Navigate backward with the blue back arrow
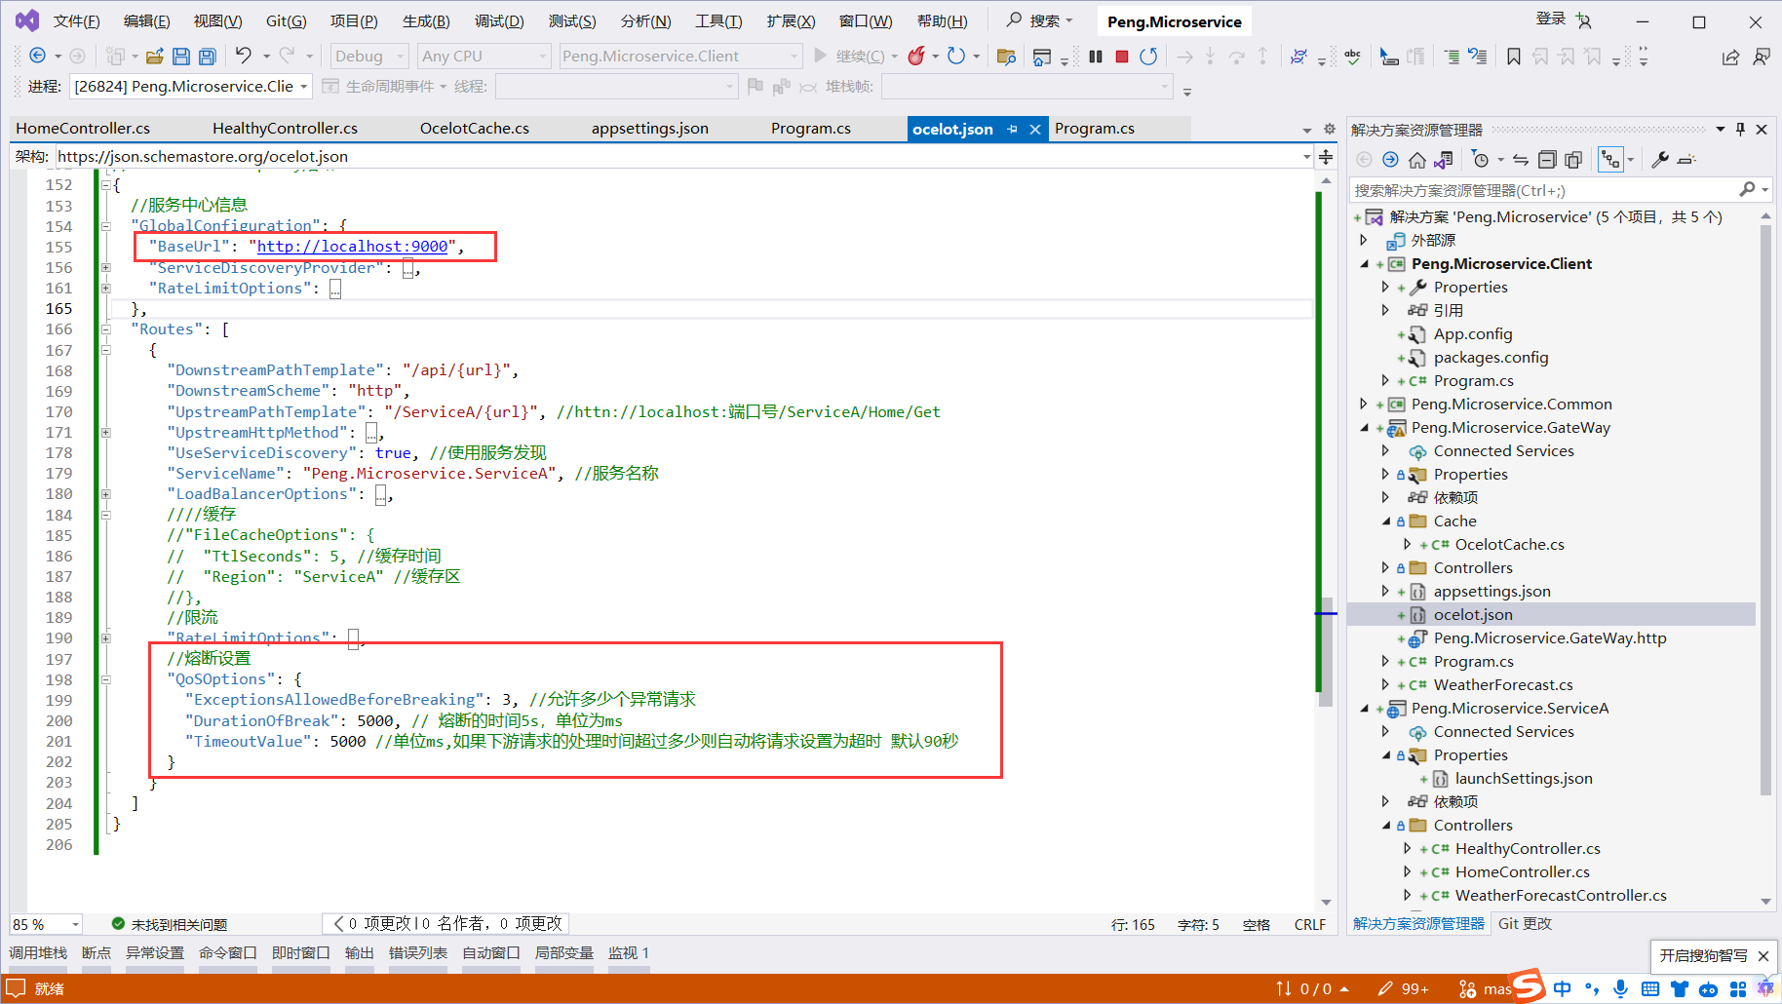 click(38, 56)
